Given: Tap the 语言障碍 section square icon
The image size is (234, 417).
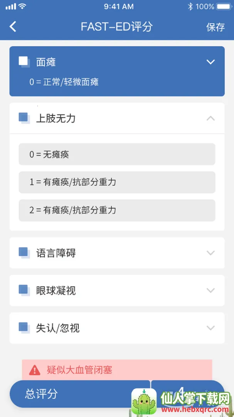Looking at the screenshot, I should pos(24,253).
